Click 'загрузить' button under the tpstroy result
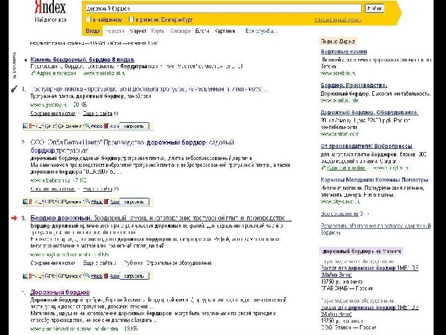This screenshot has width=446, height=335. 134,126
